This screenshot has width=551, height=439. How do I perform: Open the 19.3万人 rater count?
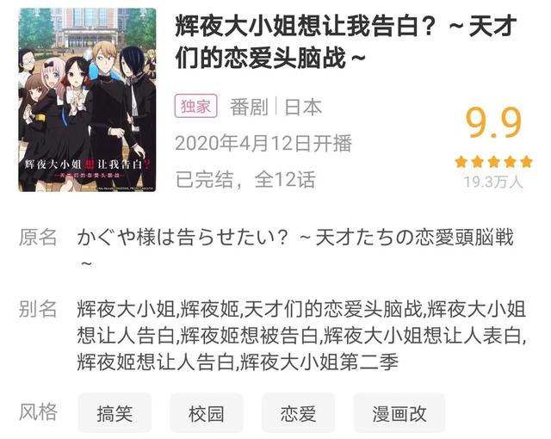click(493, 182)
